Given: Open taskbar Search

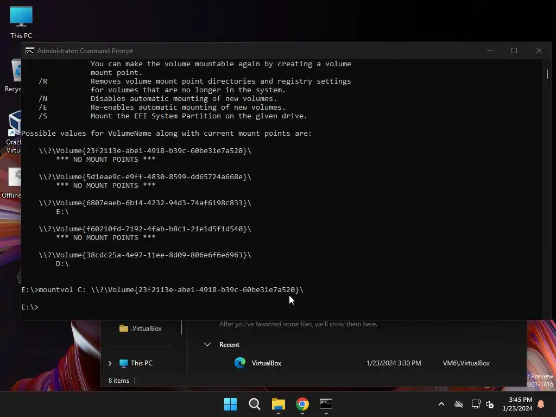Looking at the screenshot, I should tap(254, 404).
